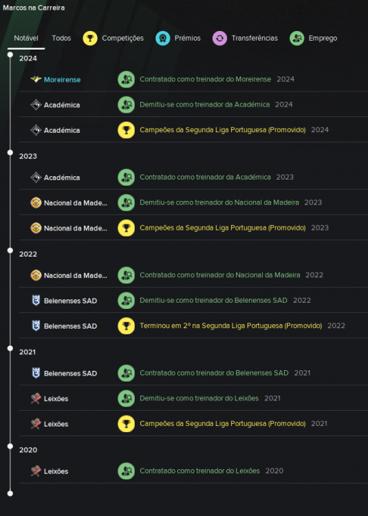The width and height of the screenshot is (368, 516).
Task: Click Belenenses SAD crest in Demitiu-se row
Action: (x=36, y=301)
